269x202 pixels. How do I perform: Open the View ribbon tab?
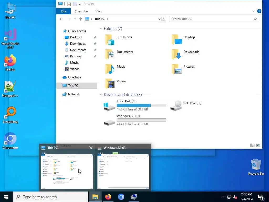tap(99, 11)
